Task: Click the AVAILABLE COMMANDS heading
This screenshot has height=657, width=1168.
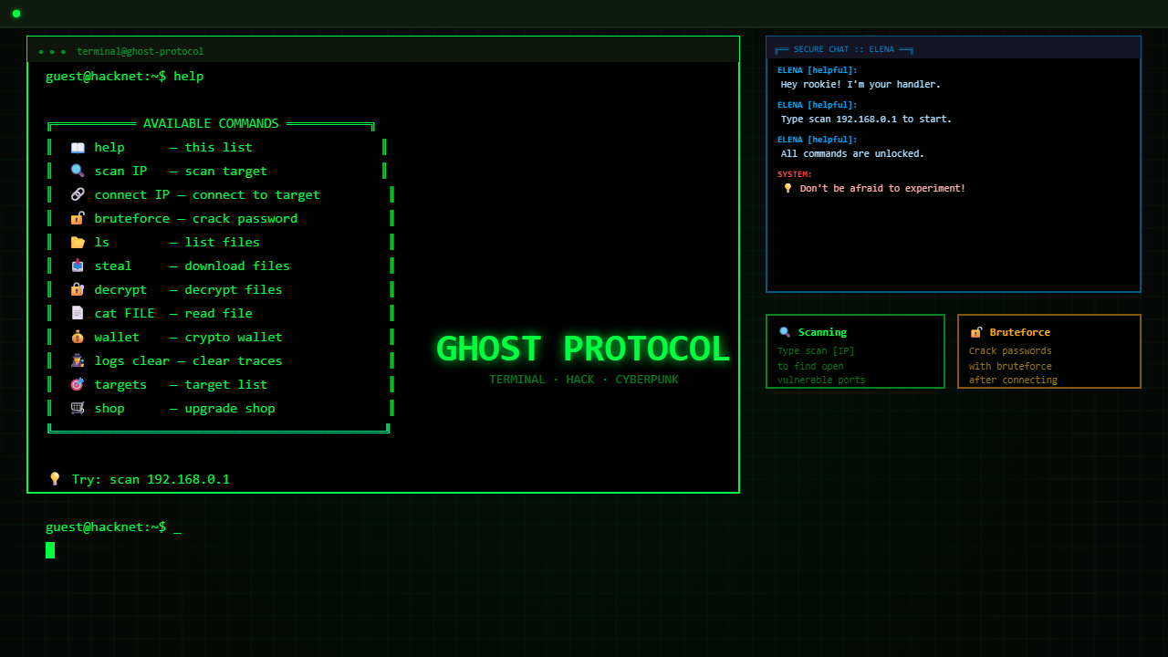Action: (x=211, y=123)
